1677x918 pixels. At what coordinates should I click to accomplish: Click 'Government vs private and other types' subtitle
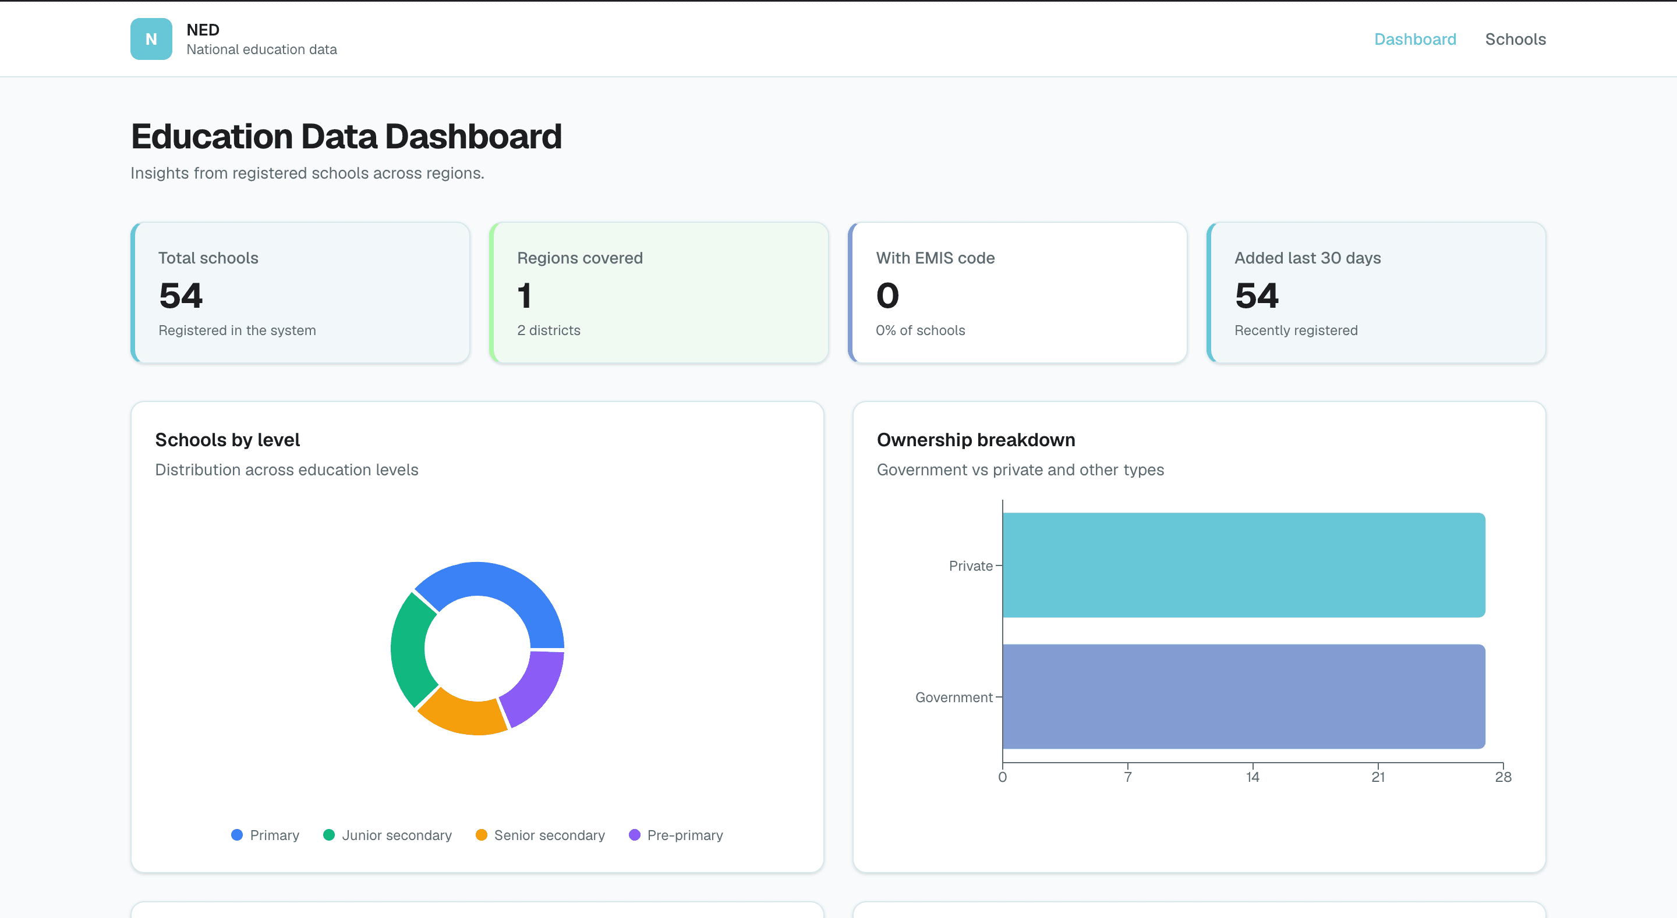(x=1020, y=469)
